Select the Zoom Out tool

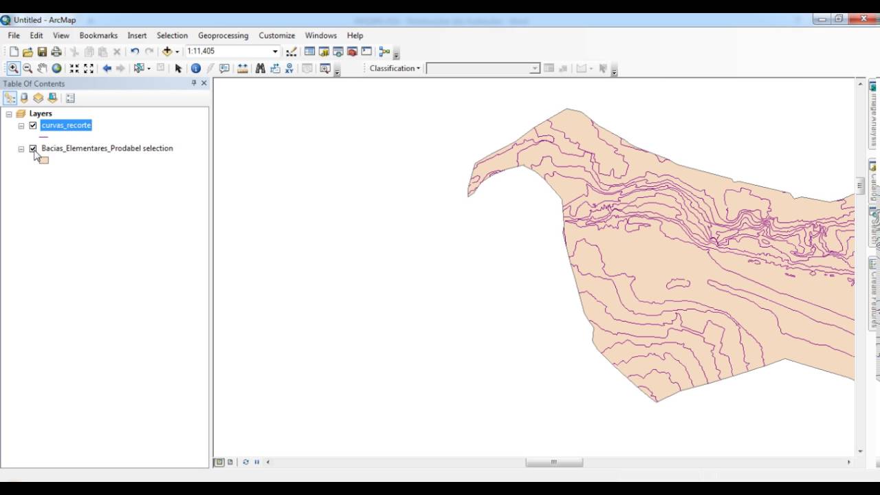pyautogui.click(x=27, y=68)
